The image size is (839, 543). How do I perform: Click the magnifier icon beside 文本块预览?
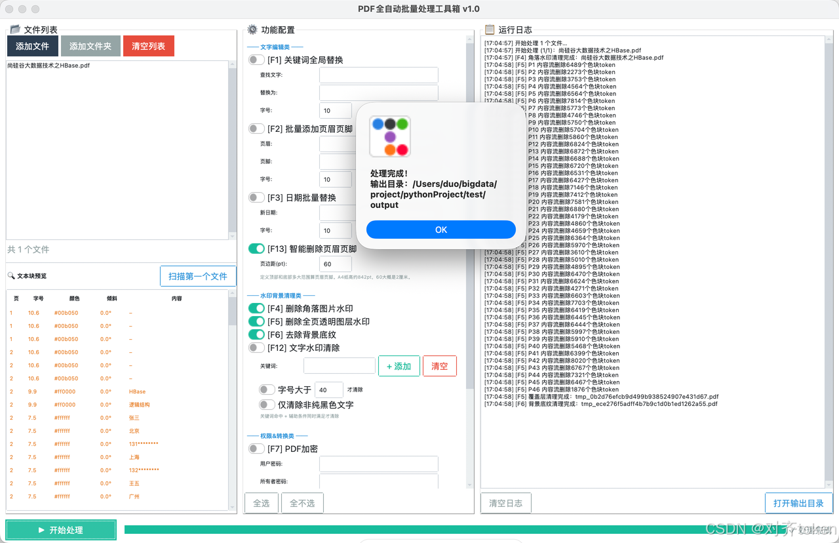click(11, 276)
